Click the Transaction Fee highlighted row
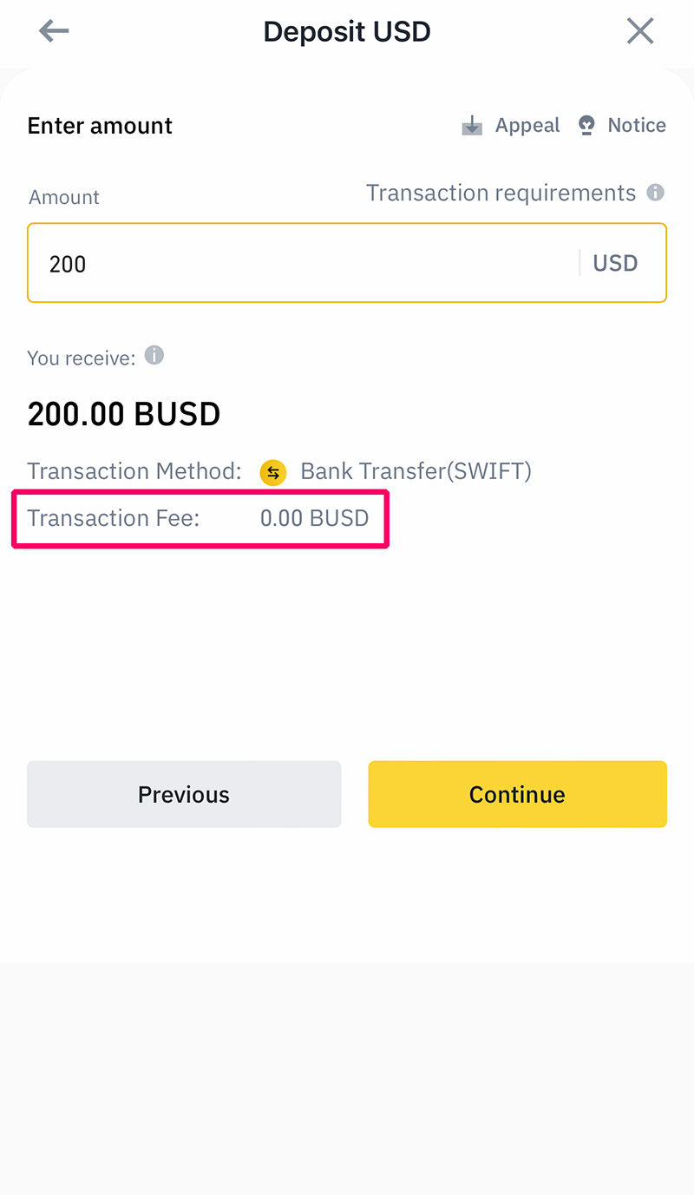The height and width of the screenshot is (1195, 694). pyautogui.click(x=200, y=518)
